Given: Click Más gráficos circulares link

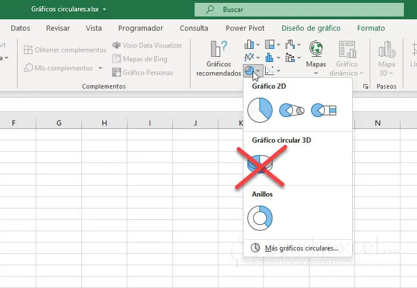Looking at the screenshot, I should click(301, 248).
